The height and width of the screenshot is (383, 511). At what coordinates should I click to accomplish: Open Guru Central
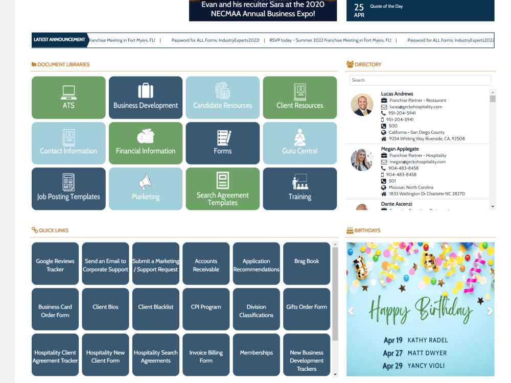coord(299,143)
